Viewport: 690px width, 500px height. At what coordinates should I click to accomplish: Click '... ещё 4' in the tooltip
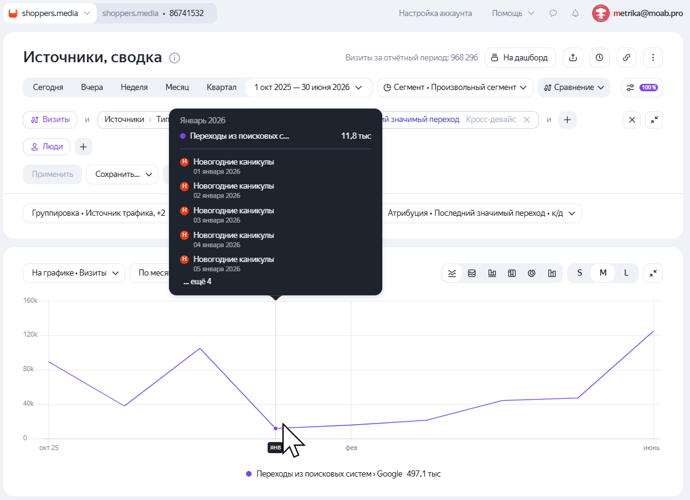pos(197,281)
